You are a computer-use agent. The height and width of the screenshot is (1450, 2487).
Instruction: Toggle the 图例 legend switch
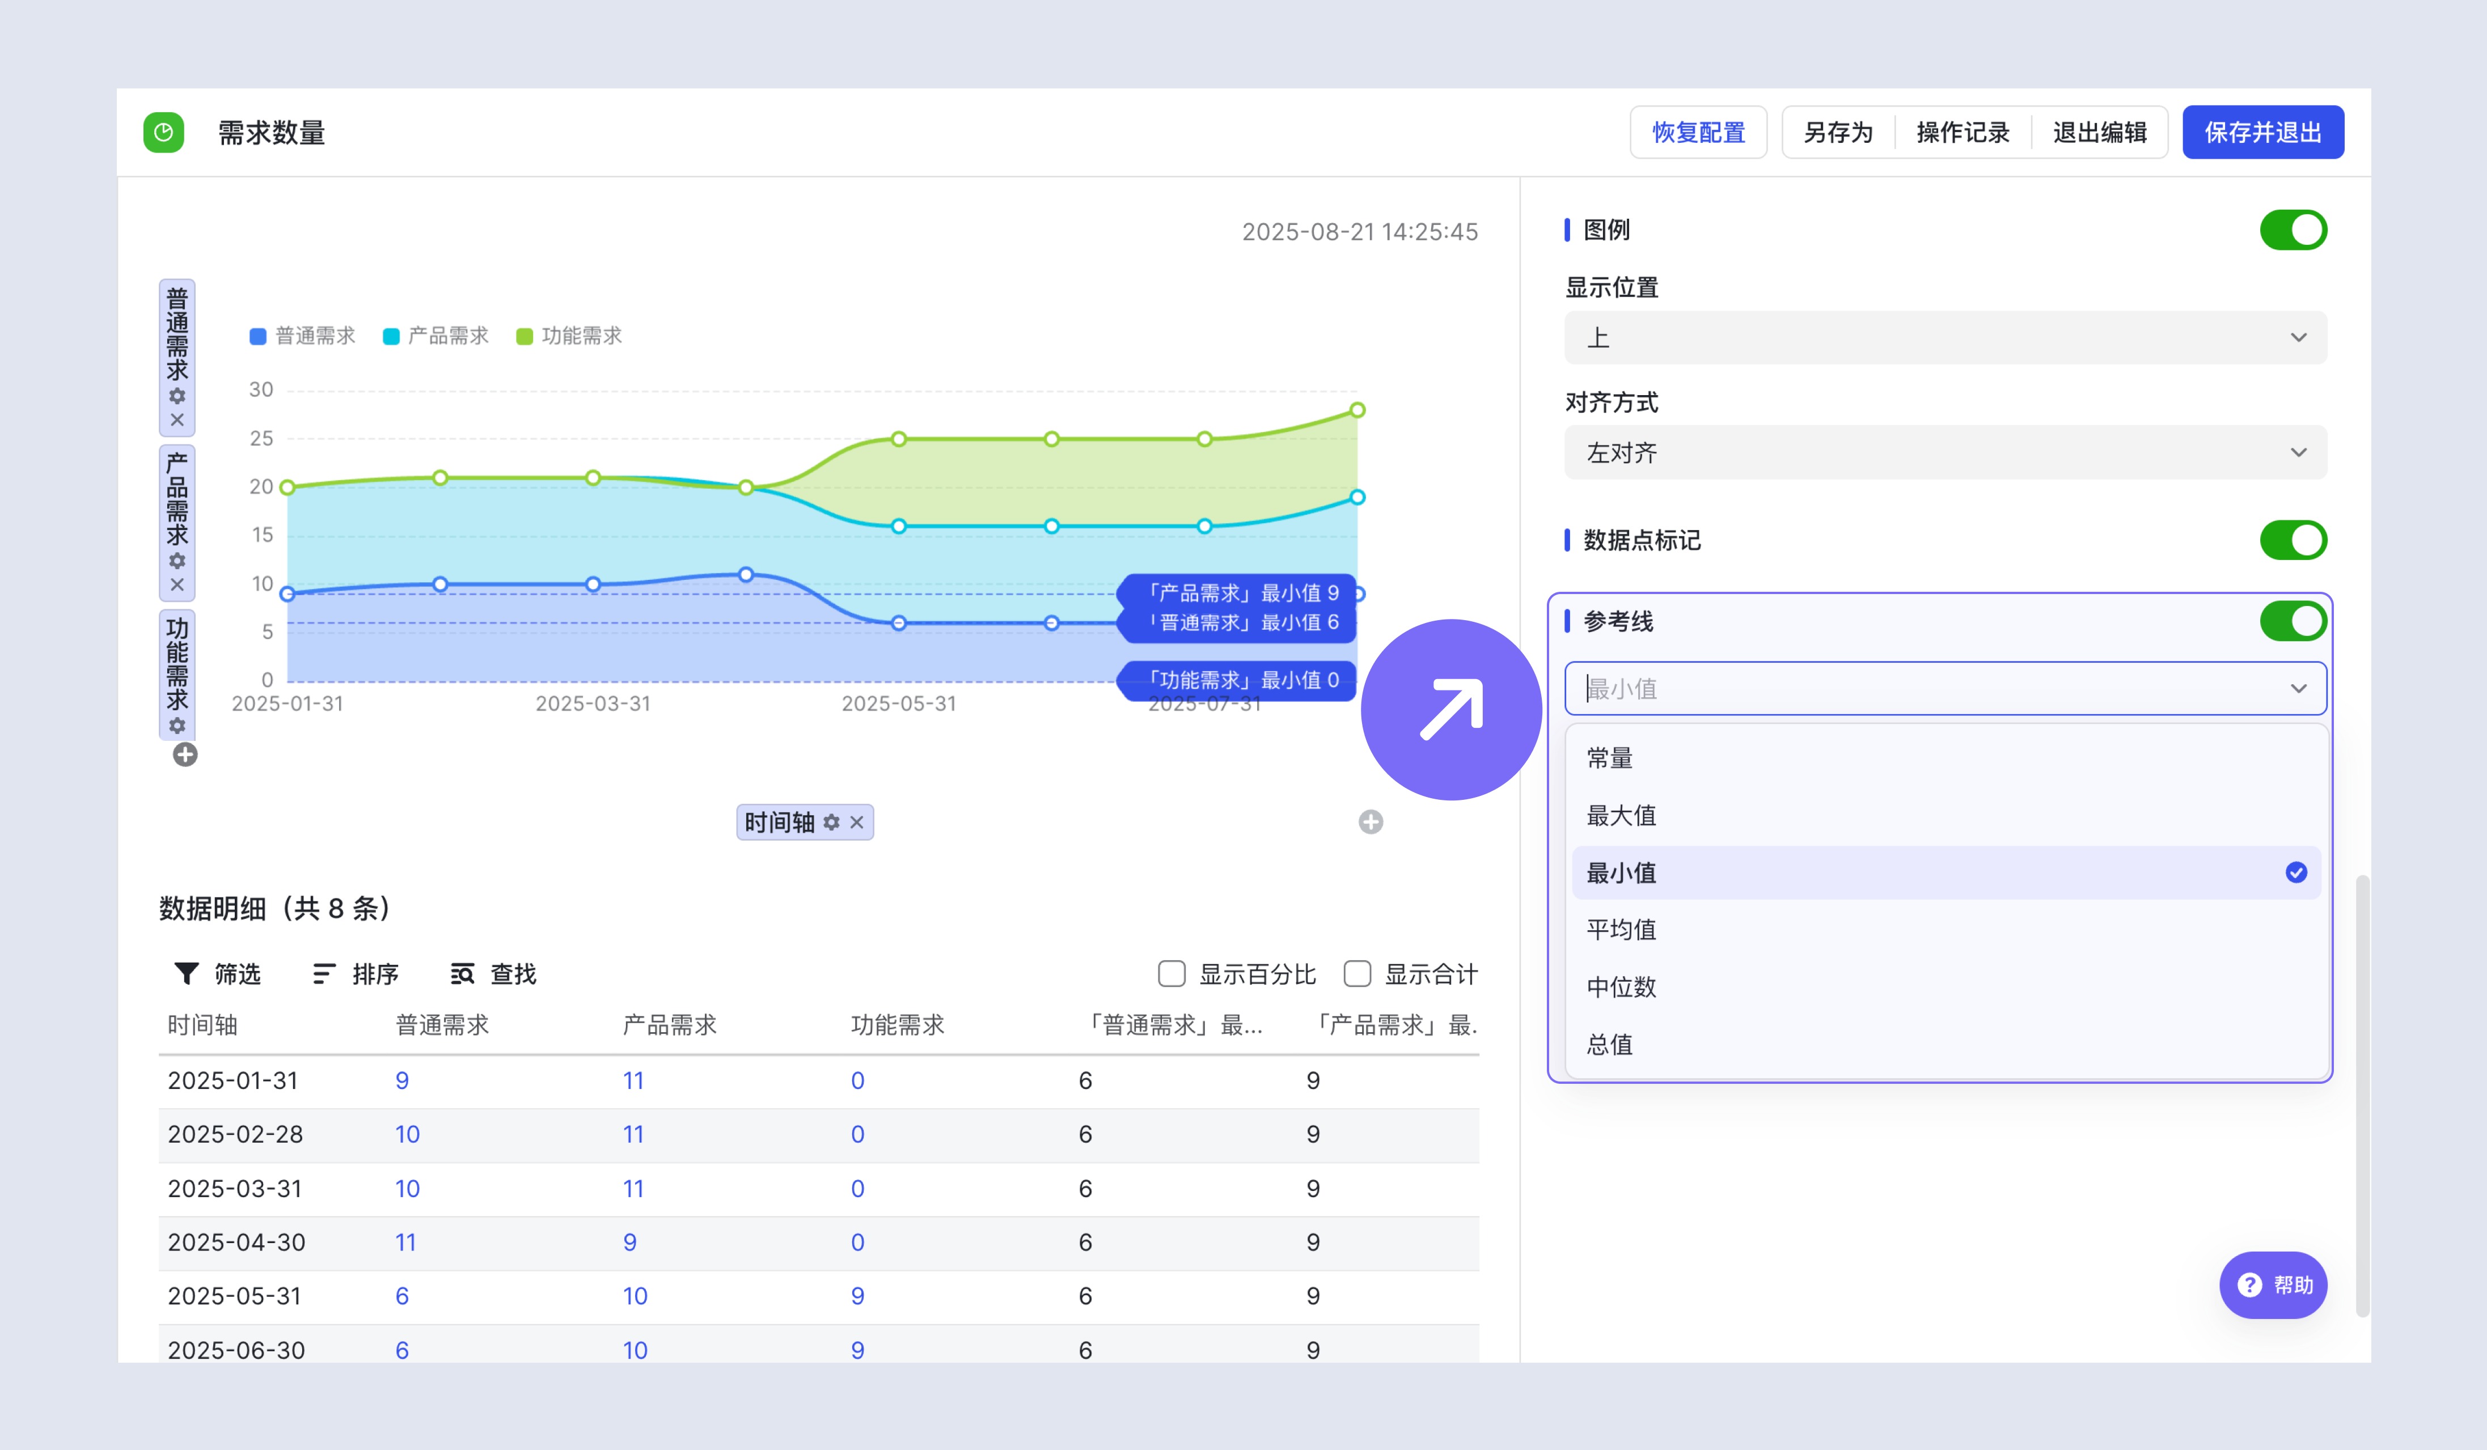(2293, 230)
